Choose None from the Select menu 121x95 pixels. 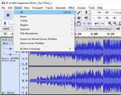[44, 17]
